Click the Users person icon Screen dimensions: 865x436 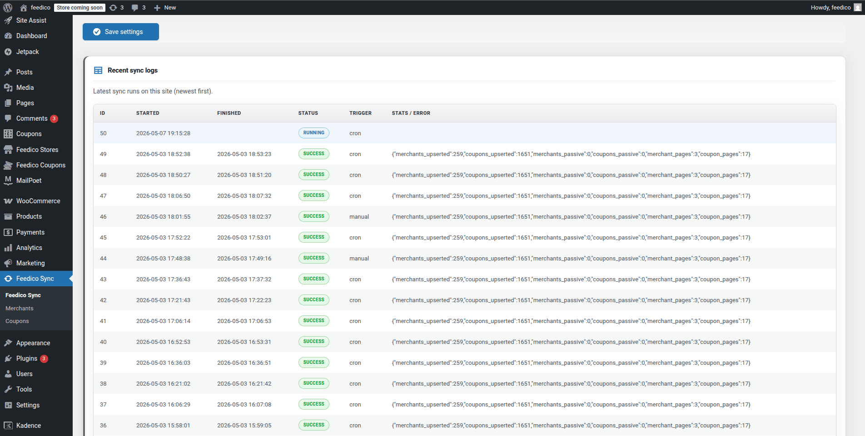coord(8,374)
